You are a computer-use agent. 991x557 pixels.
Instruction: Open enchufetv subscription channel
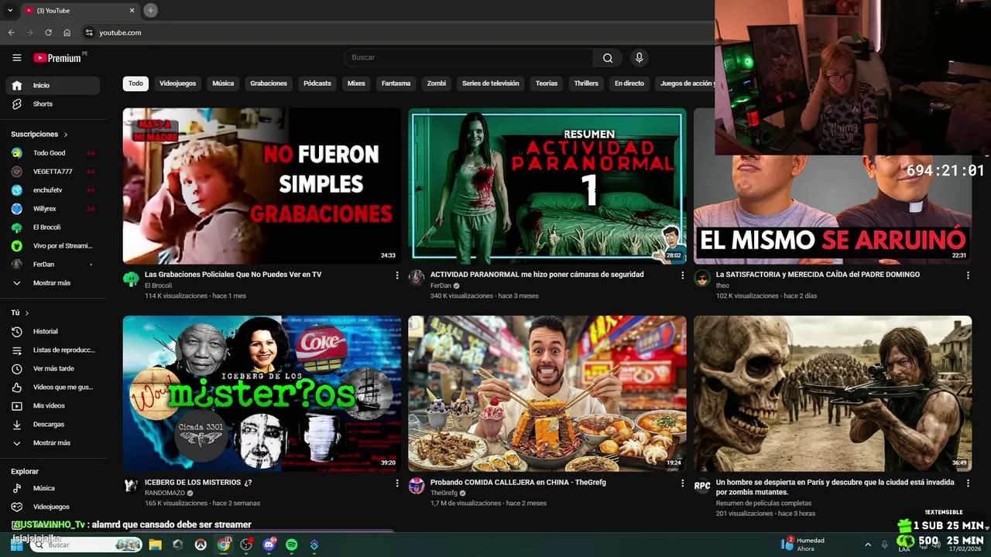53,190
